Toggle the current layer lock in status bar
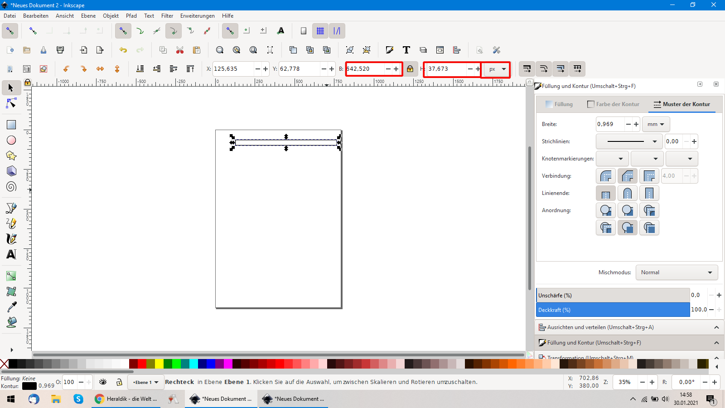 click(x=119, y=382)
